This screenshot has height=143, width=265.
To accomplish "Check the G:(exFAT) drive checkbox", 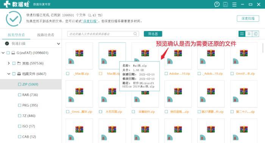I will pyautogui.click(x=8, y=53).
